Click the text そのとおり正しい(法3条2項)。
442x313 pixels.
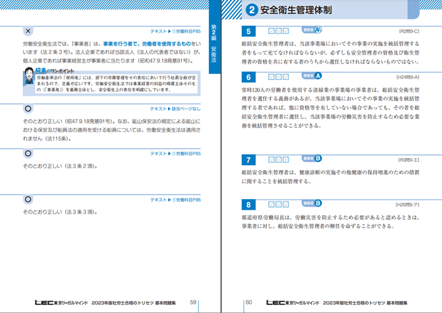coord(61,166)
